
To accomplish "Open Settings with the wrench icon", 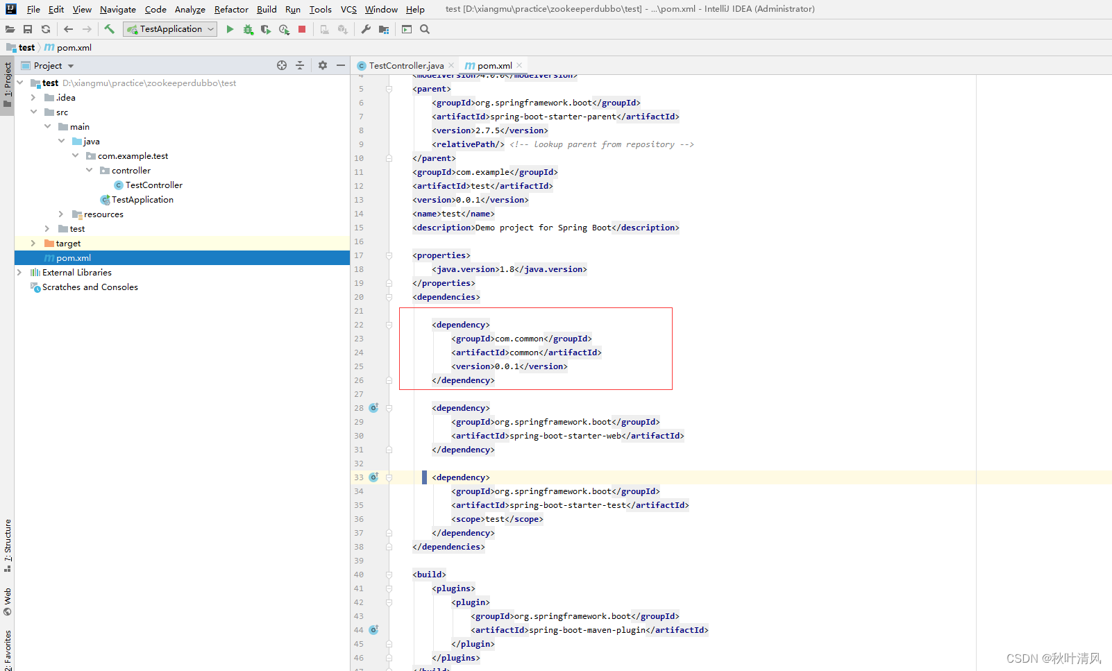I will pyautogui.click(x=366, y=29).
